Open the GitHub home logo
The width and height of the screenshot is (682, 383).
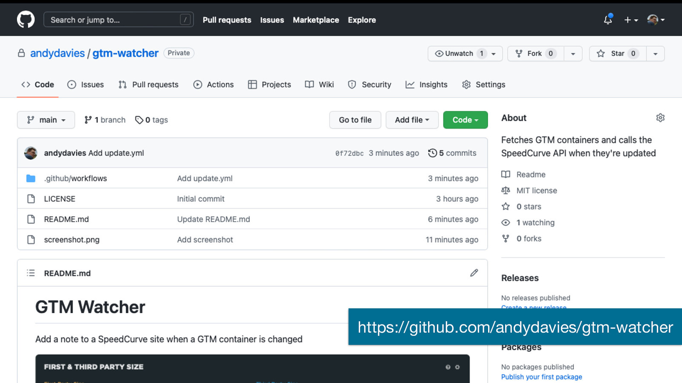click(26, 20)
